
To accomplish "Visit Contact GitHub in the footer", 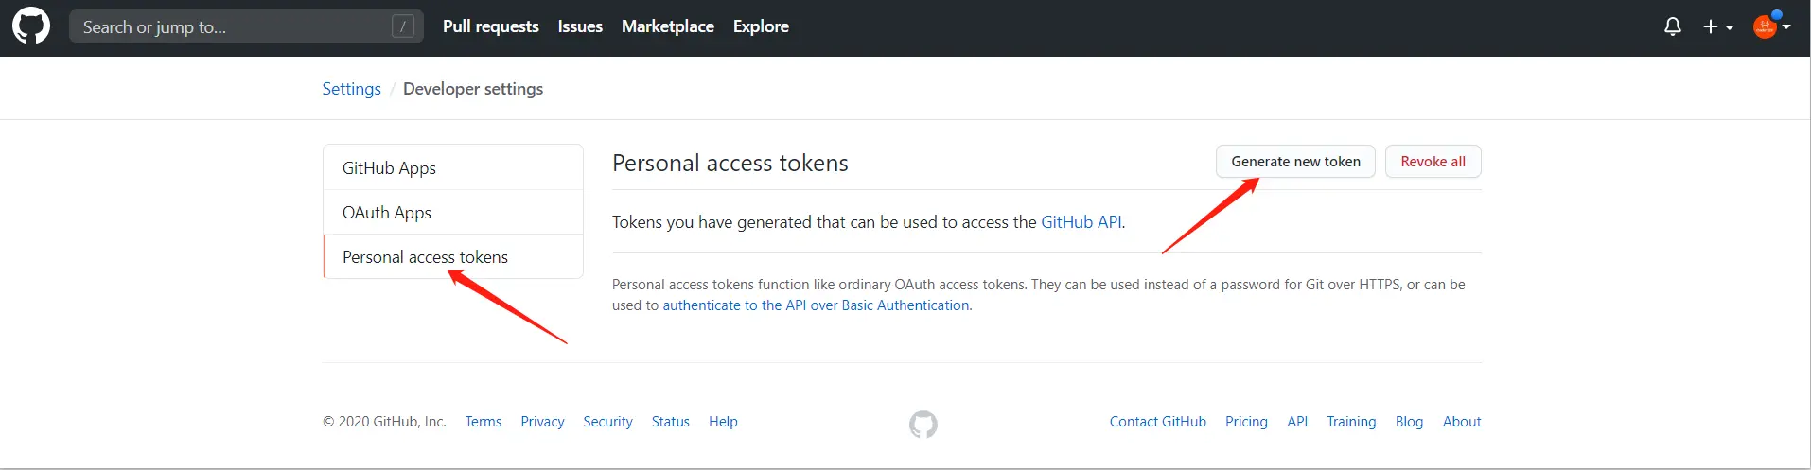I will (1157, 422).
